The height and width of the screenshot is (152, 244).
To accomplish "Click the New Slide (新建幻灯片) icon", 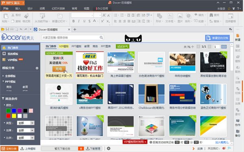I will 60,16.
